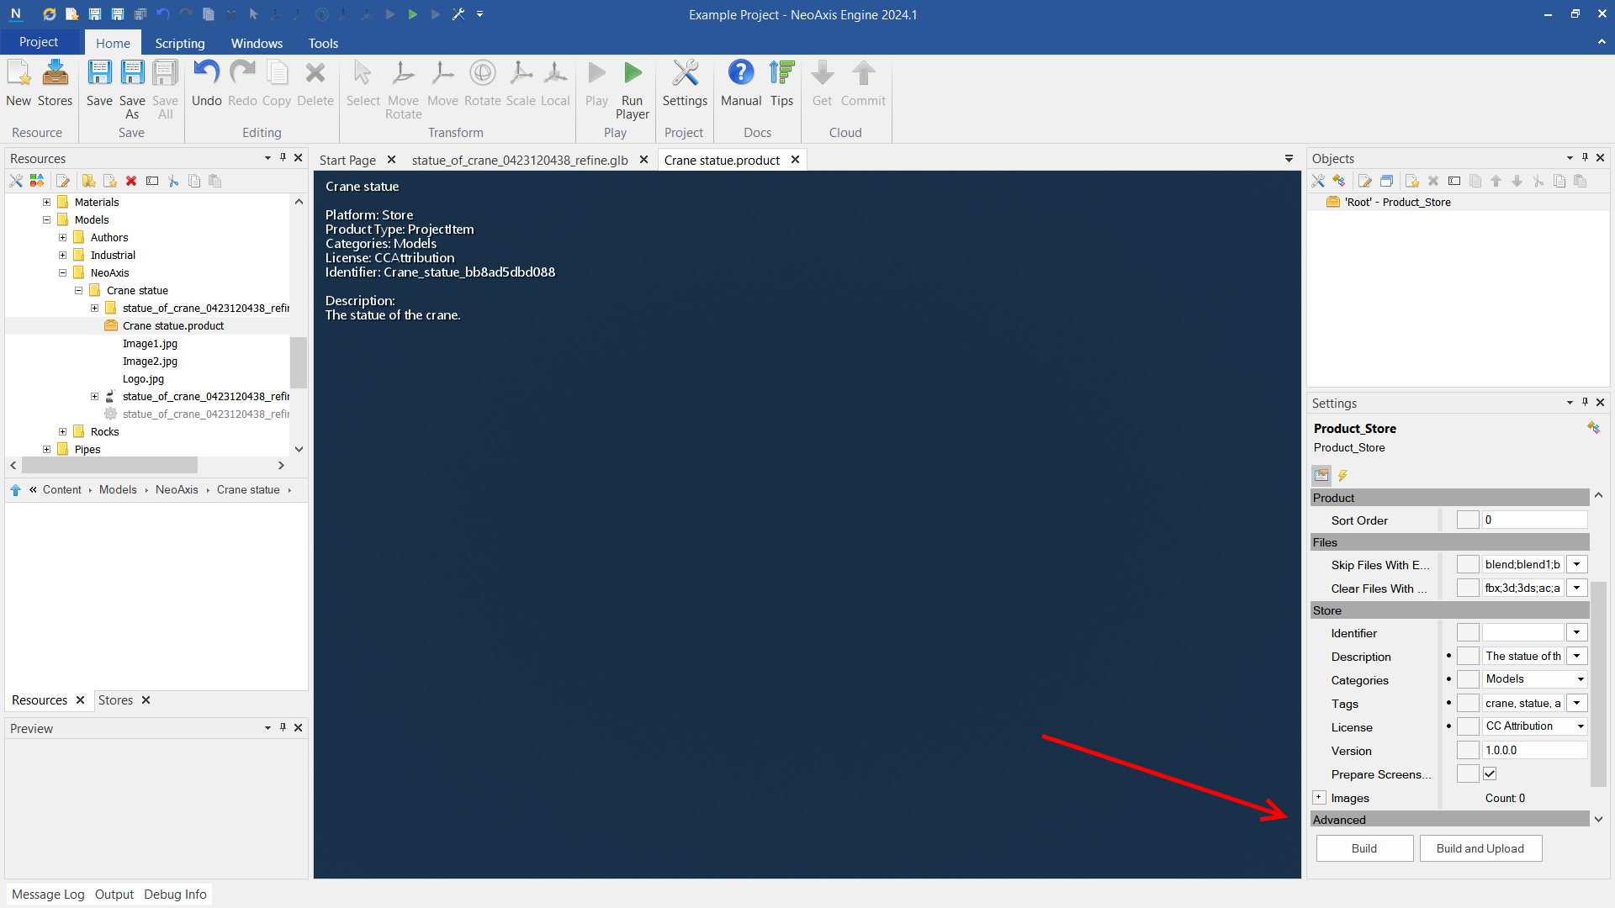The width and height of the screenshot is (1615, 908).
Task: Click the Sort Order input field
Action: pyautogui.click(x=1533, y=520)
